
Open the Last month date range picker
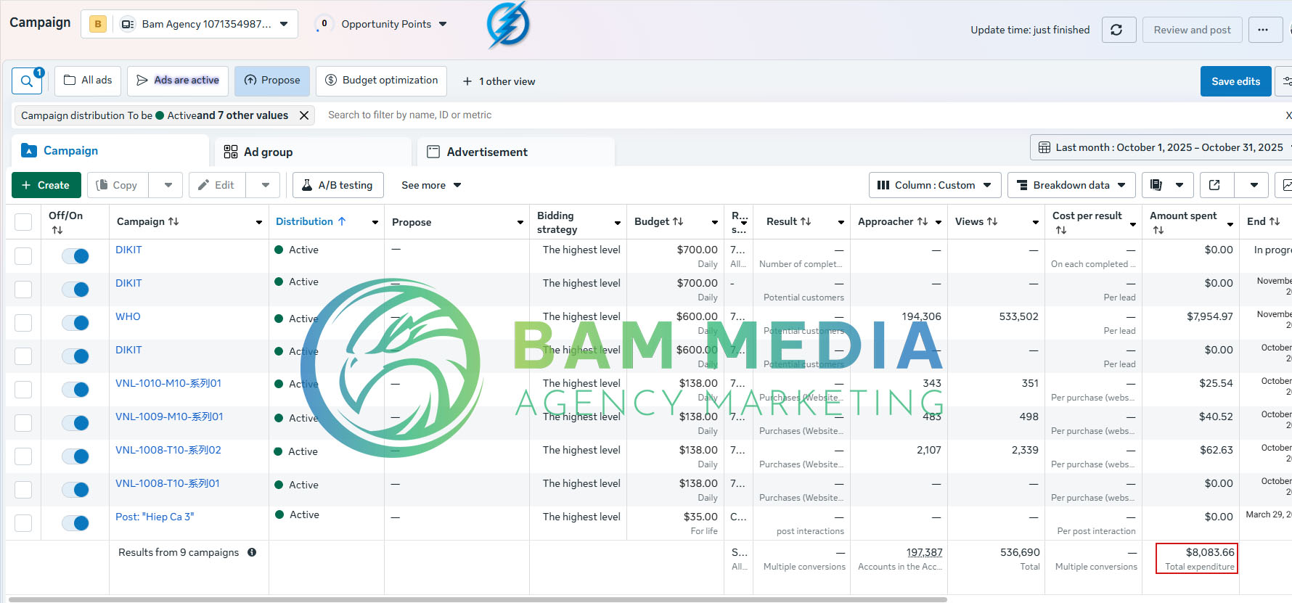[1161, 147]
